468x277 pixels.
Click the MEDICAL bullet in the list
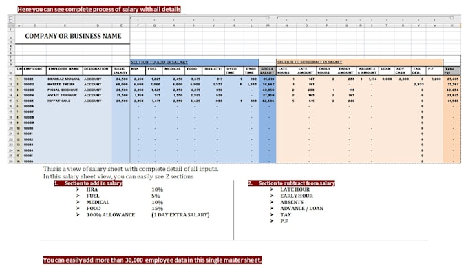click(x=98, y=202)
